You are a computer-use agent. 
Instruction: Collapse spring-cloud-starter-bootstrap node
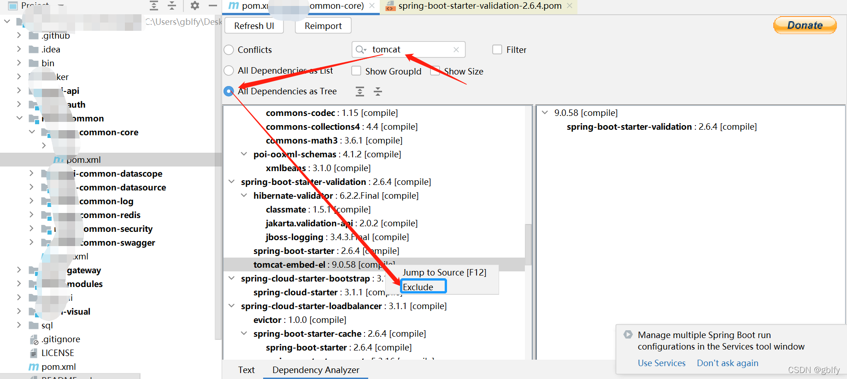pos(231,278)
